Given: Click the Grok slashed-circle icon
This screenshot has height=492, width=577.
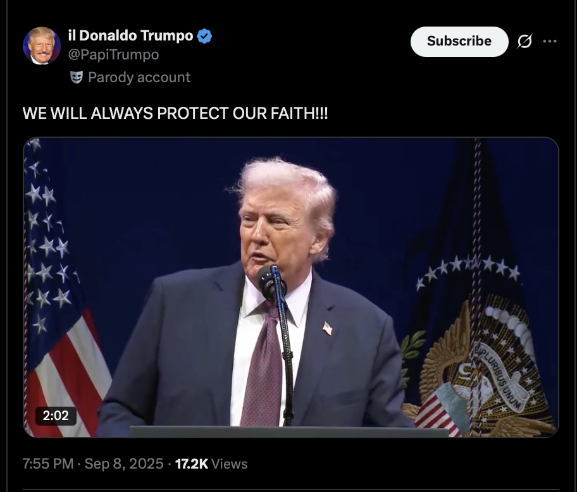Looking at the screenshot, I should click(524, 41).
